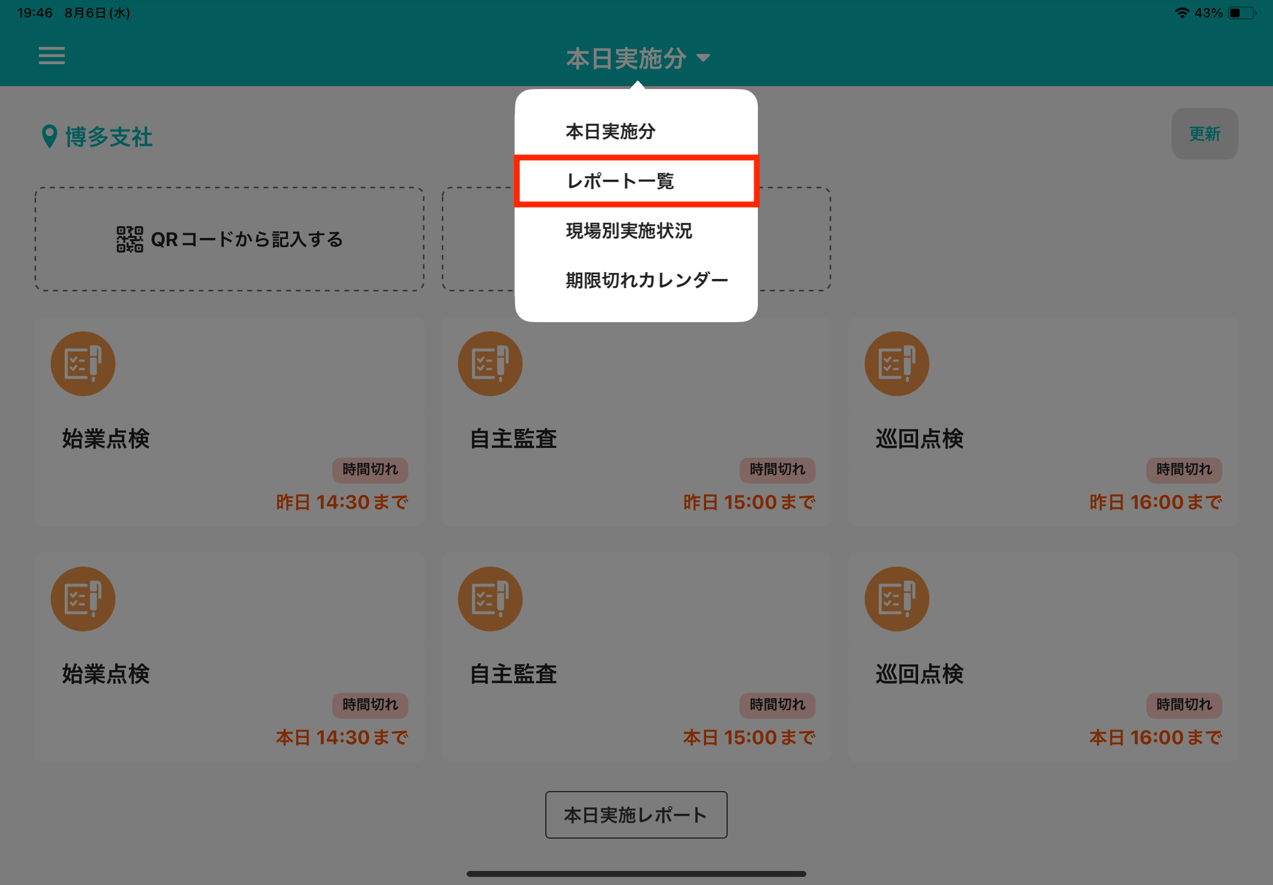Screen dimensions: 1273x885
Task: Tap the 本日実施分 title in the header
Action: (x=626, y=58)
